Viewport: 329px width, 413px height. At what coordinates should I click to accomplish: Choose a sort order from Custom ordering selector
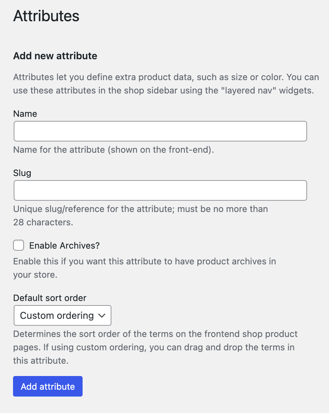(x=62, y=315)
